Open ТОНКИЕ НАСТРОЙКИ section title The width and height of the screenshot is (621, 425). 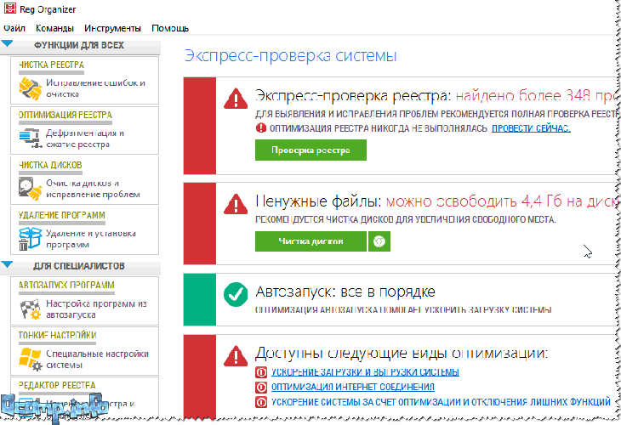58,335
